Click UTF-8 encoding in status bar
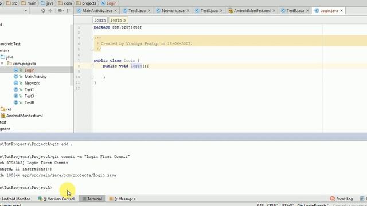Screen dimensions: 367x206 [287, 205]
